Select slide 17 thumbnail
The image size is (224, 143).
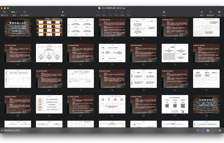(81, 79)
